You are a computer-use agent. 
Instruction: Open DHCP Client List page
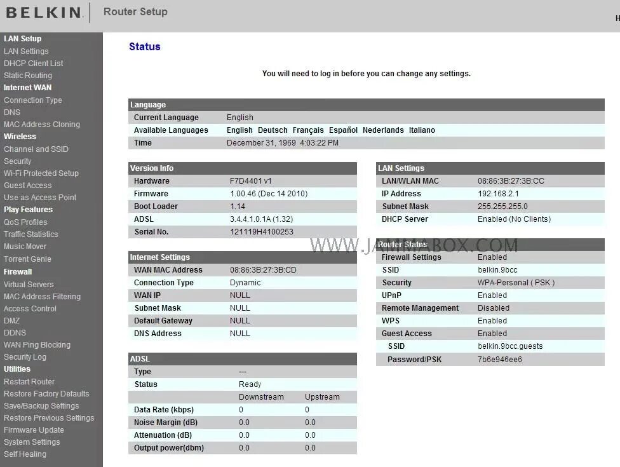(33, 64)
